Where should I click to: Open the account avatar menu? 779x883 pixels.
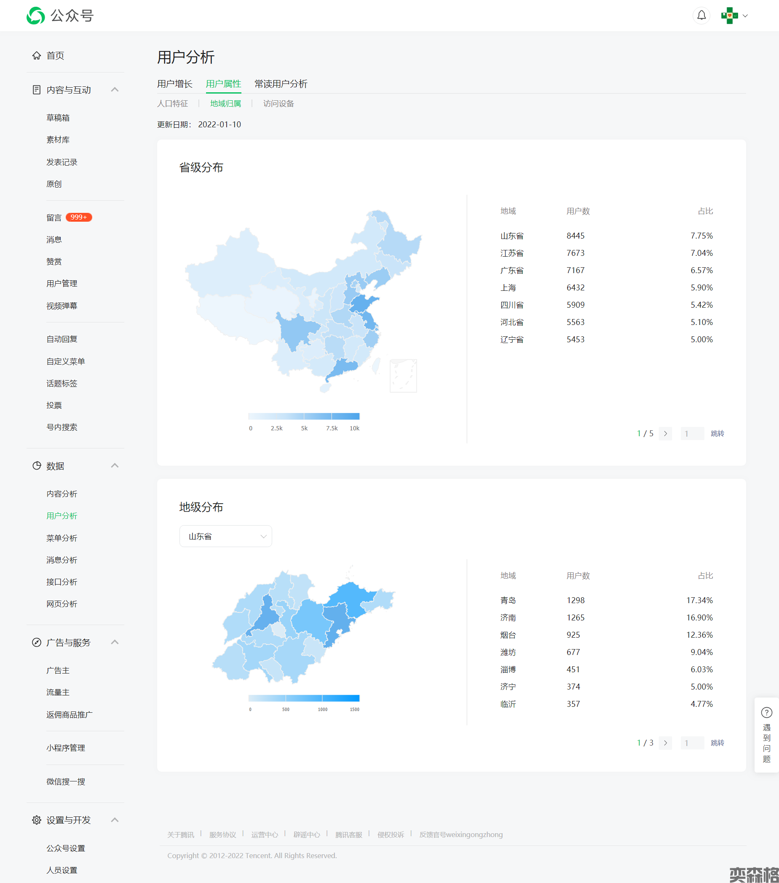point(733,16)
